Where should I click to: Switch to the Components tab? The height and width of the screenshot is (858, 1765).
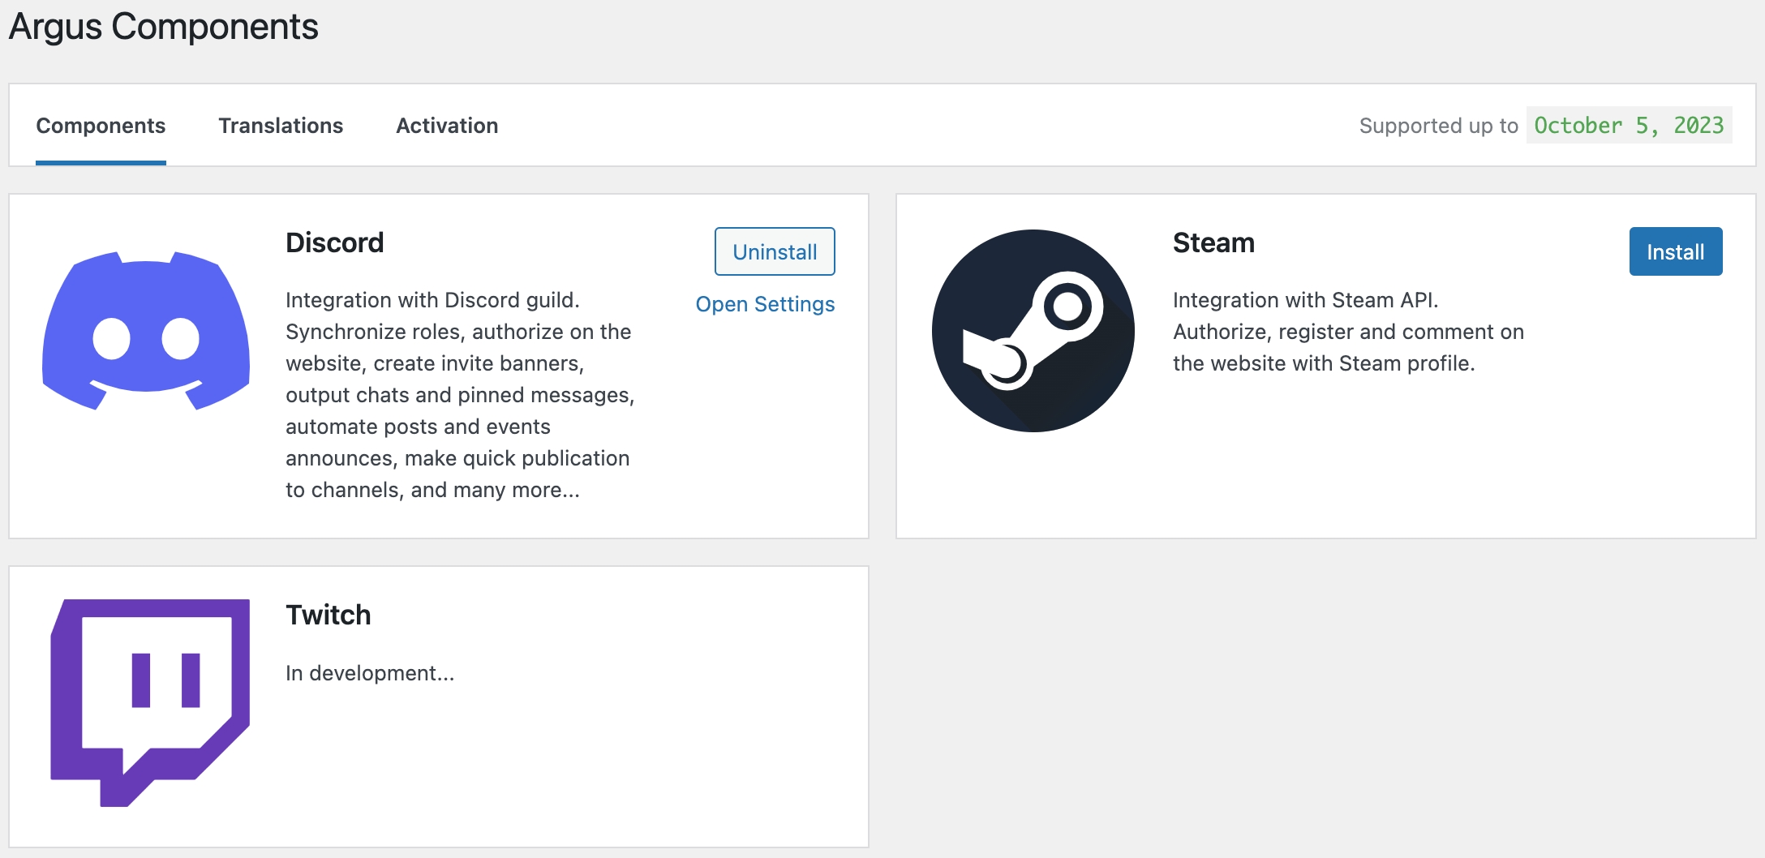click(x=101, y=126)
